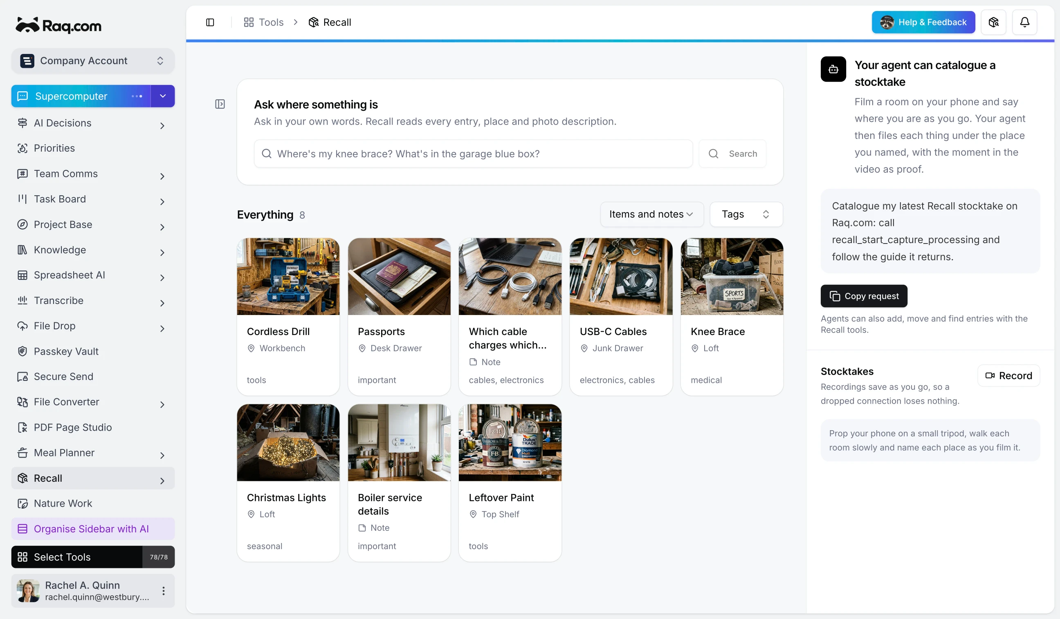This screenshot has width=1060, height=619.
Task: Open Select Tools 78/78
Action: (x=92, y=557)
